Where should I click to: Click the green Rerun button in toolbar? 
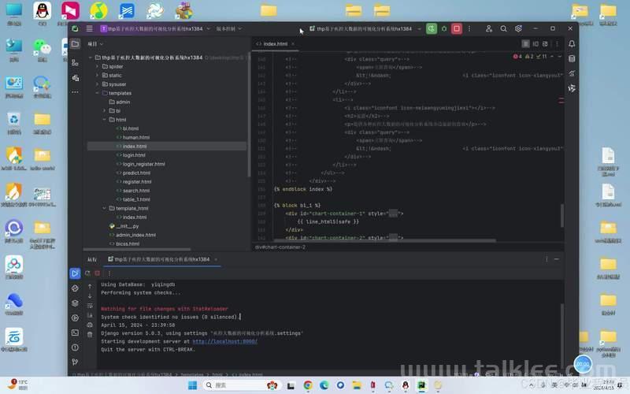point(431,28)
